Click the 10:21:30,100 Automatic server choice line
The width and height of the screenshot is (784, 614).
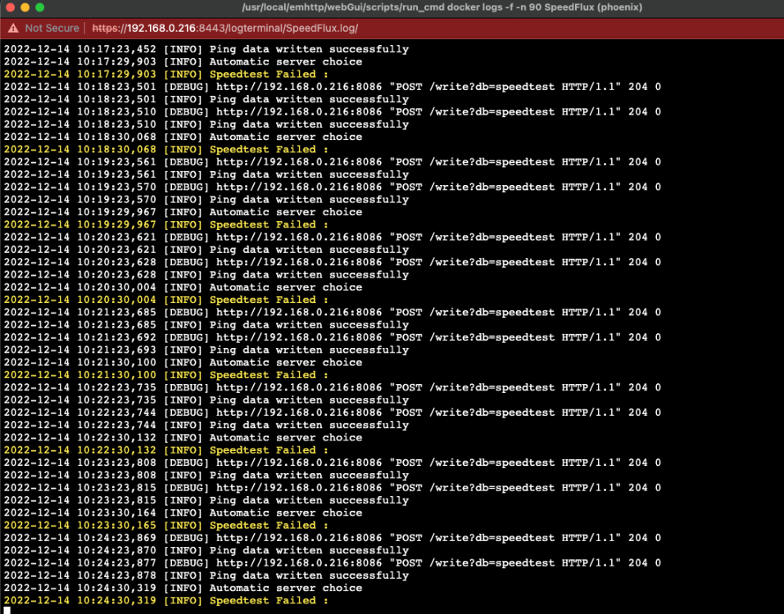(183, 362)
